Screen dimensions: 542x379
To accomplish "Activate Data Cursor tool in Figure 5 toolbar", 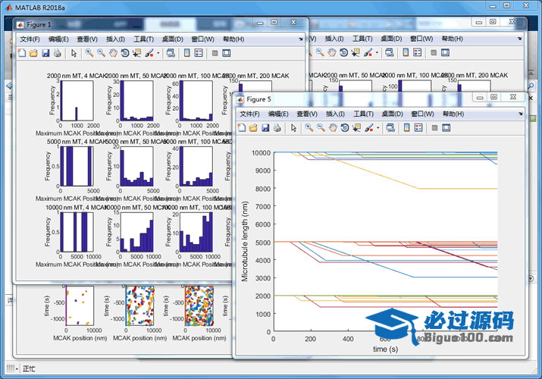I will pyautogui.click(x=356, y=127).
